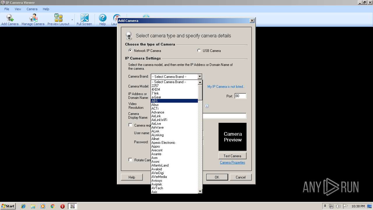Click the Help toolbar icon

(x=103, y=20)
